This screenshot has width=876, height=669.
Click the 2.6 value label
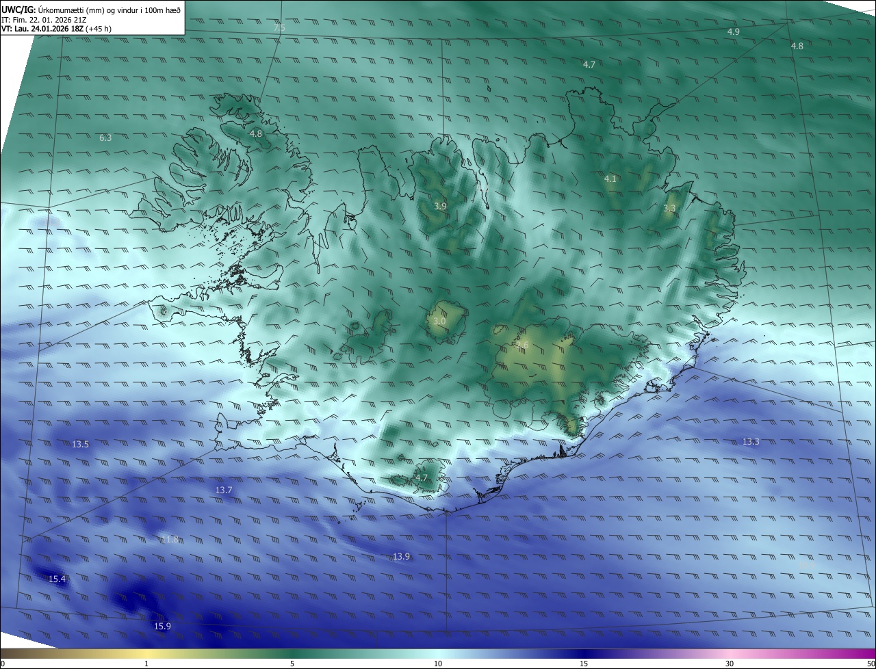pyautogui.click(x=523, y=345)
